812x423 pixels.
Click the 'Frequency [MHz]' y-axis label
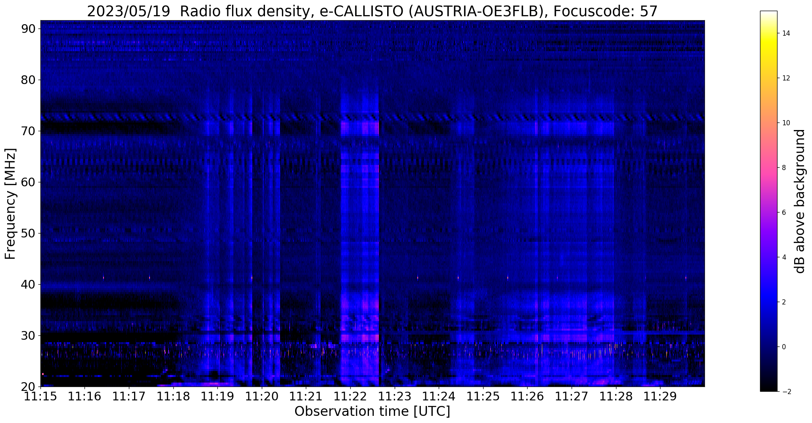pos(10,204)
